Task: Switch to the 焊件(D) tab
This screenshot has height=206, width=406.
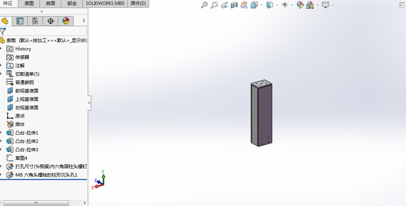Action: coord(138,3)
